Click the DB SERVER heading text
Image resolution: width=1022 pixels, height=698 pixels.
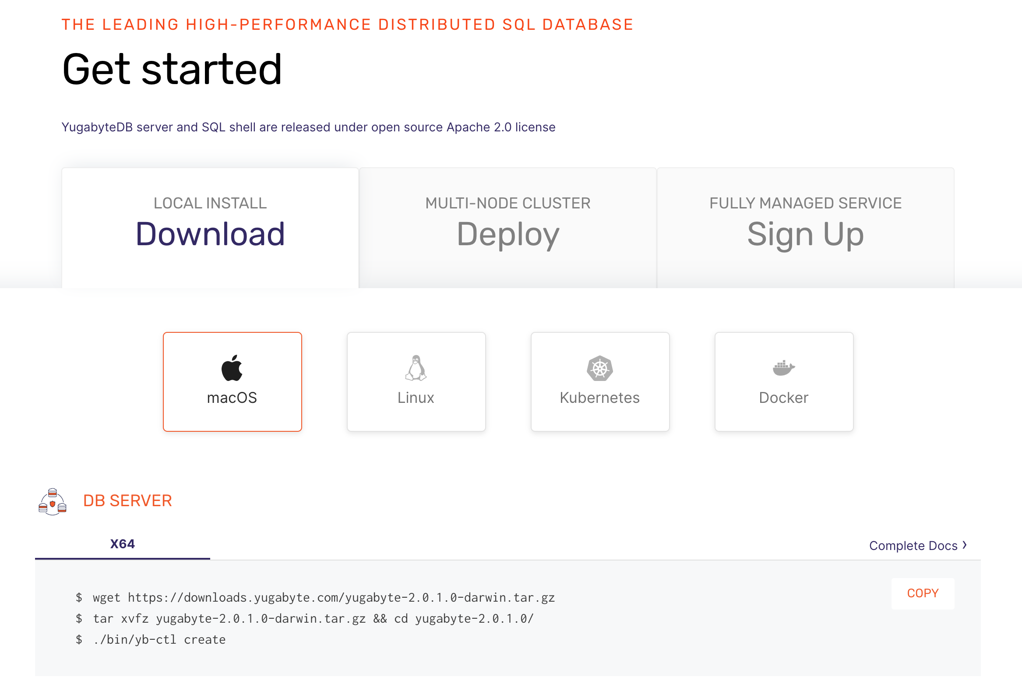coord(127,501)
